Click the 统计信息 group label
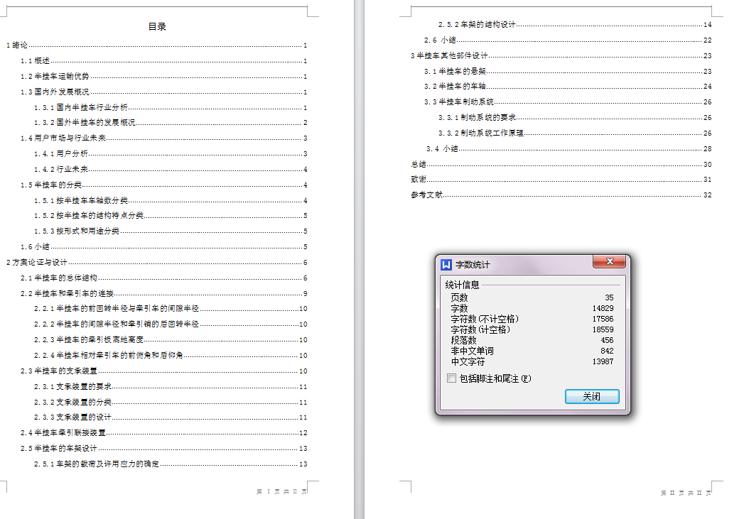 pos(462,285)
